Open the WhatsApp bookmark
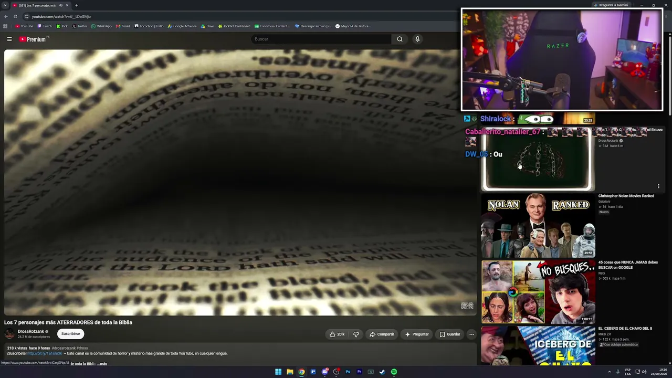 tap(101, 26)
